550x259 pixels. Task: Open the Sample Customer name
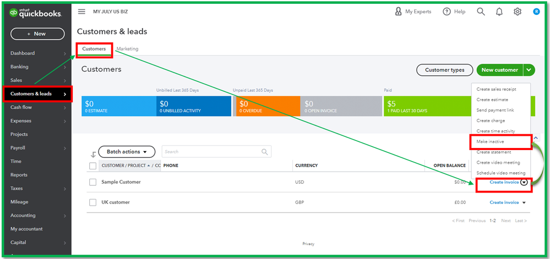click(121, 182)
